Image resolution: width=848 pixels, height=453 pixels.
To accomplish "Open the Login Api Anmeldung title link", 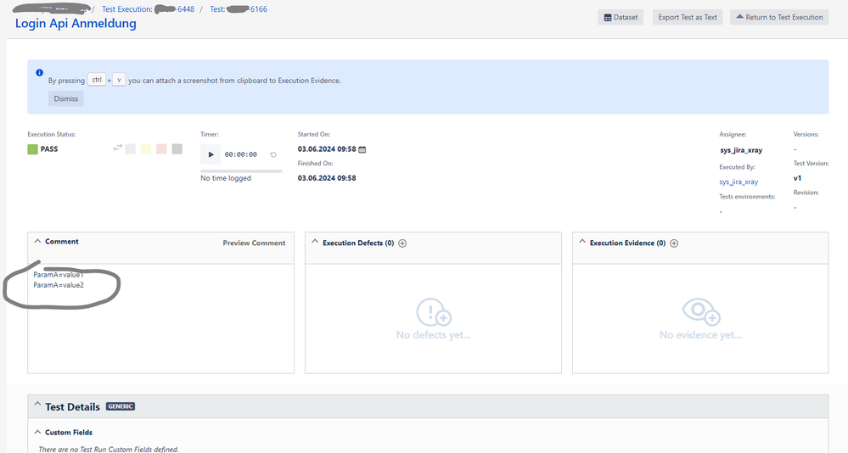I will tap(76, 23).
